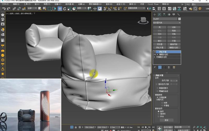
Task: Uncheck the 平滑结果 checkbox
Action: click(x=157, y=97)
